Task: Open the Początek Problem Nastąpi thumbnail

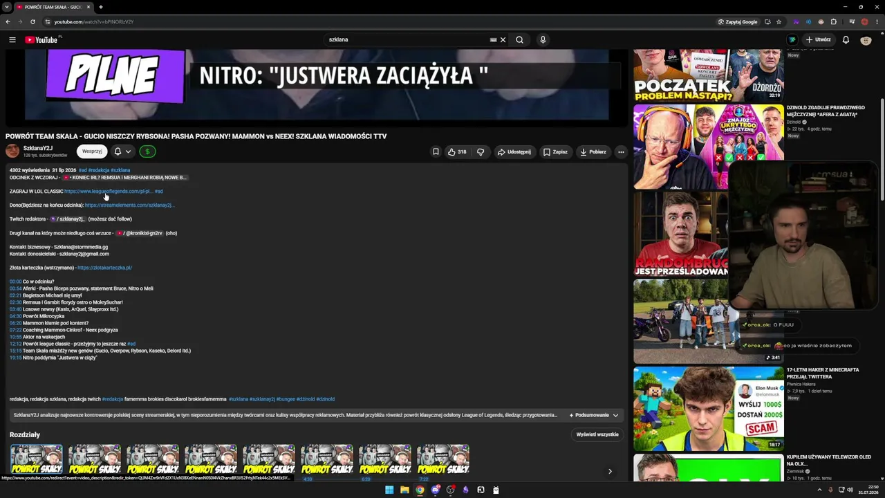Action: pos(709,75)
